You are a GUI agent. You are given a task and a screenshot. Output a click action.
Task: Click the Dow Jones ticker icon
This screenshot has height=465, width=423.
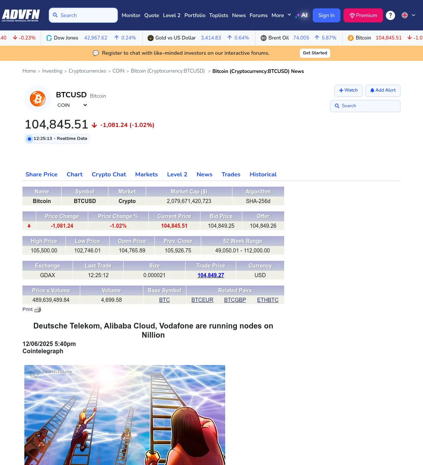click(x=49, y=38)
